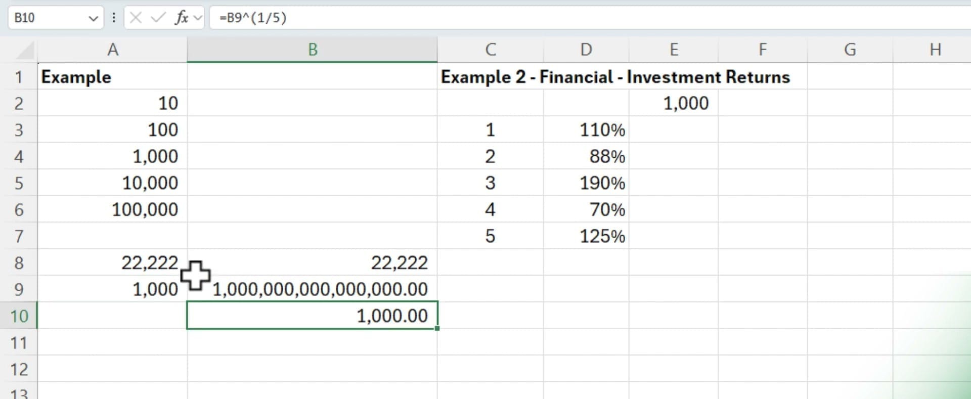Click cell D7 showing 125%
The width and height of the screenshot is (971, 399).
(x=586, y=236)
